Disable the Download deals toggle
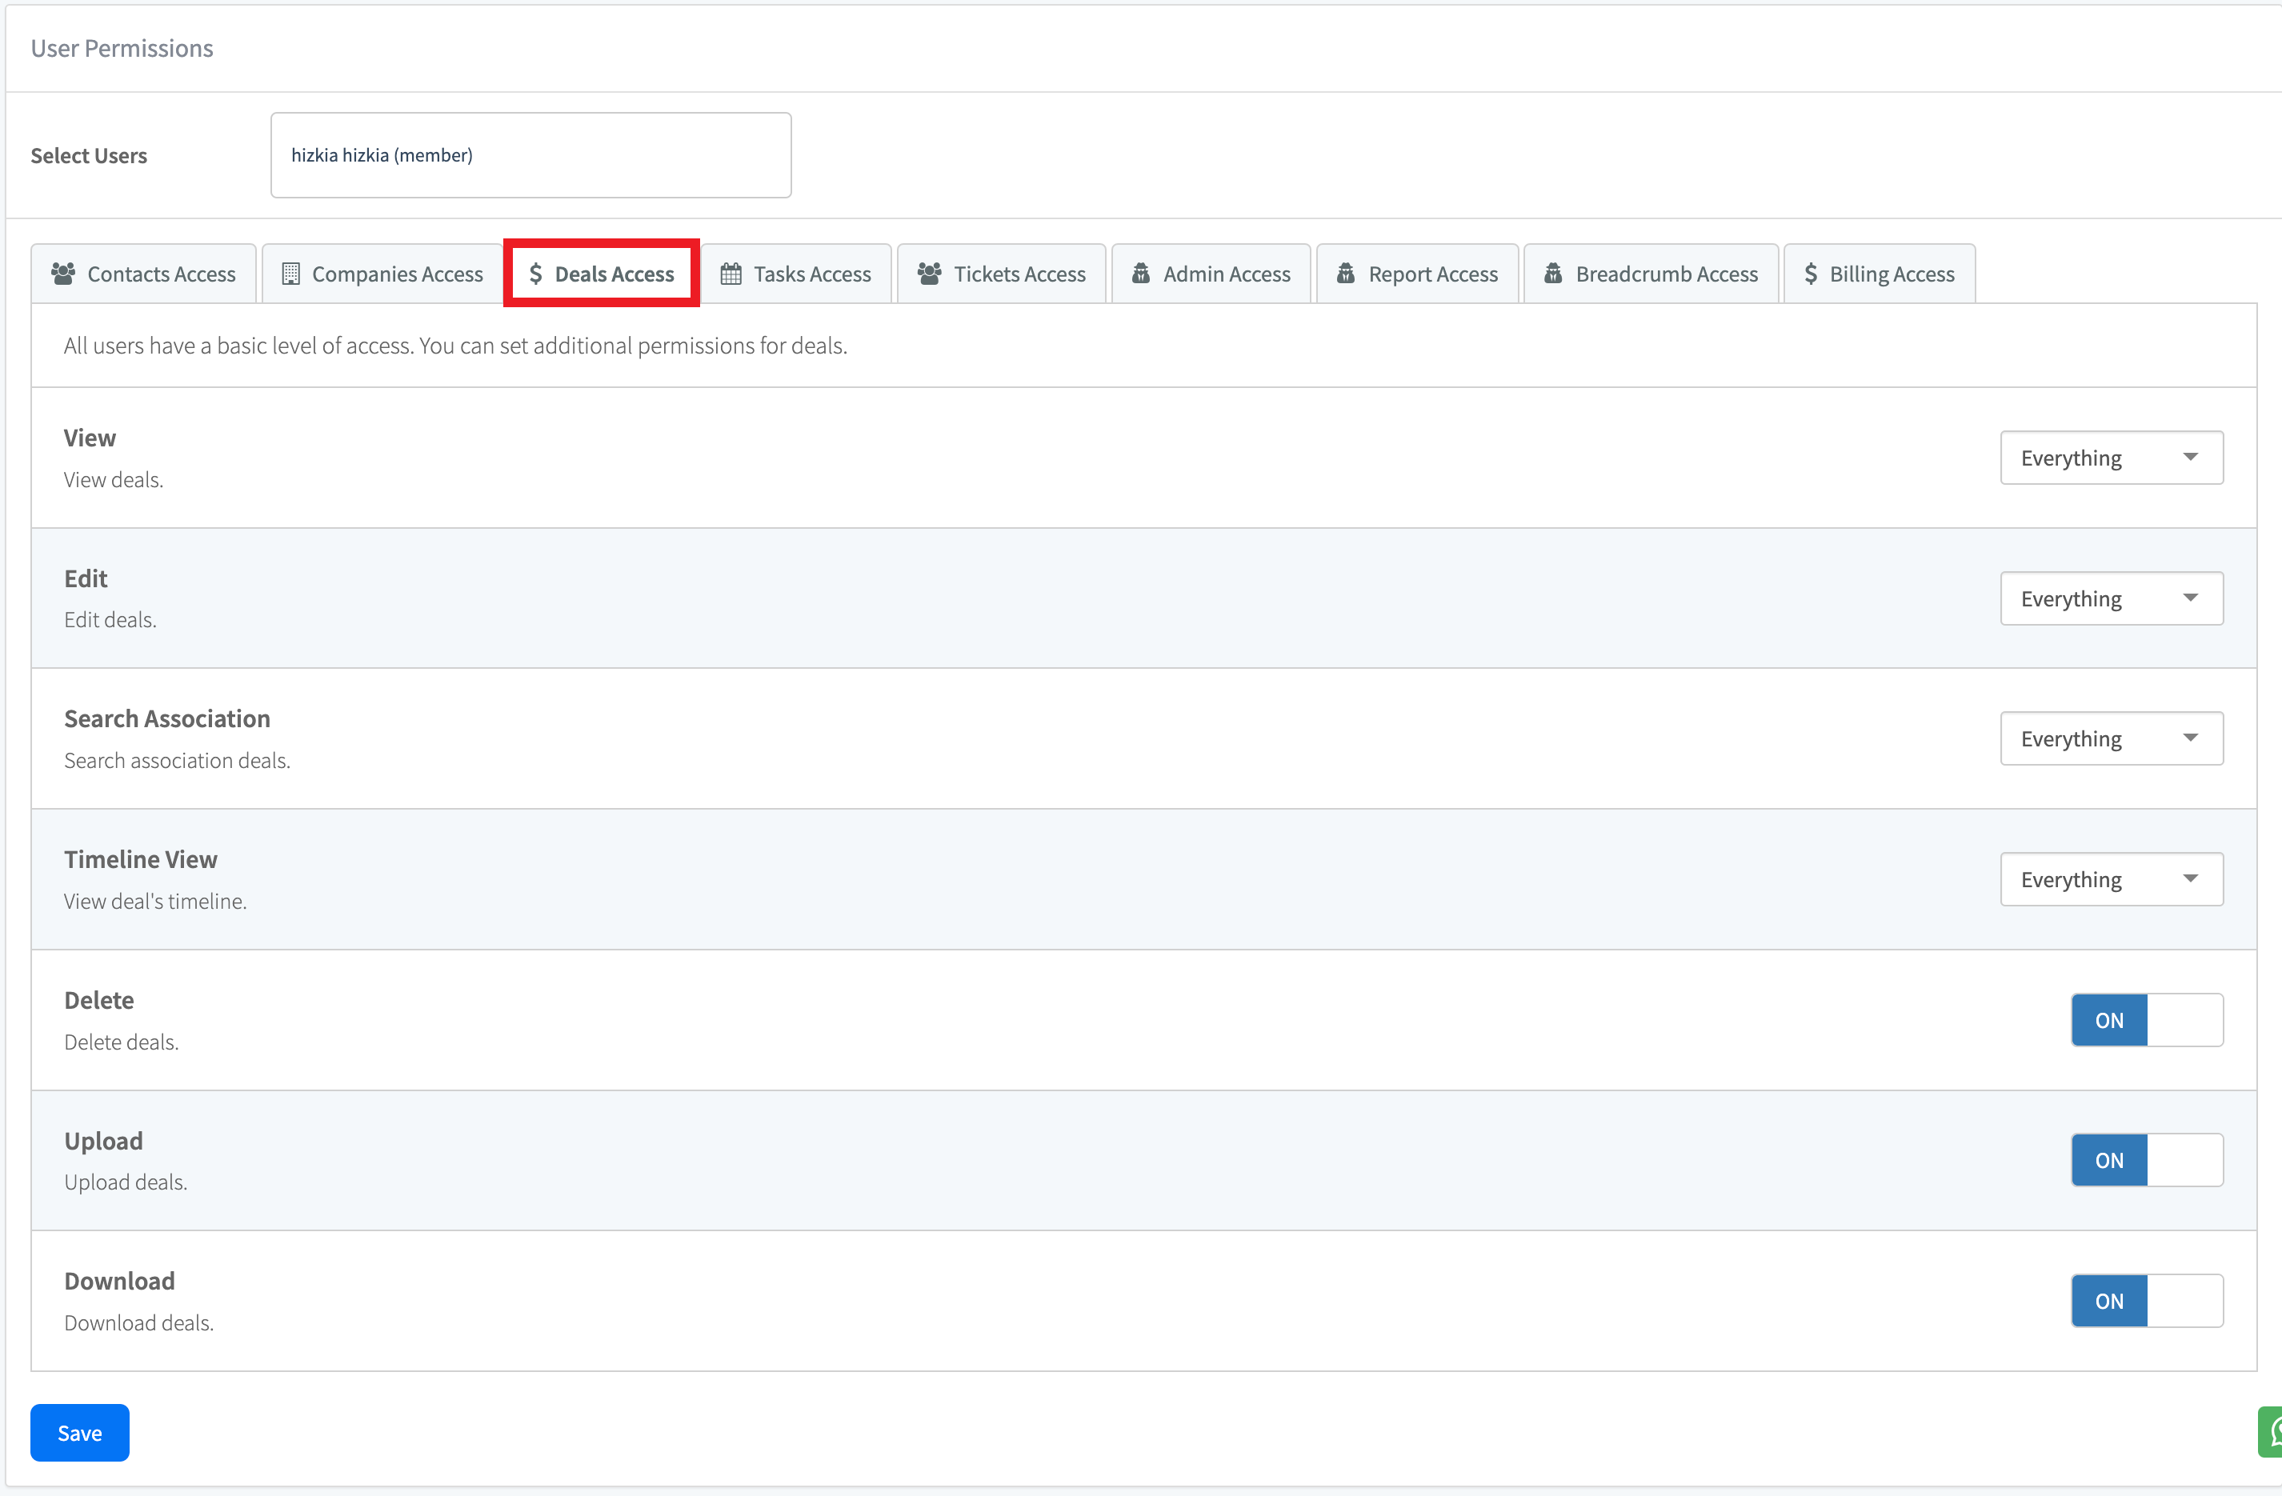Image resolution: width=2282 pixels, height=1496 pixels. click(x=2146, y=1301)
